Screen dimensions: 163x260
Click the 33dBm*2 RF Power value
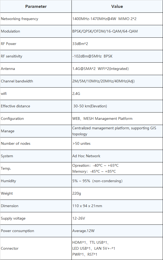pos(80,44)
